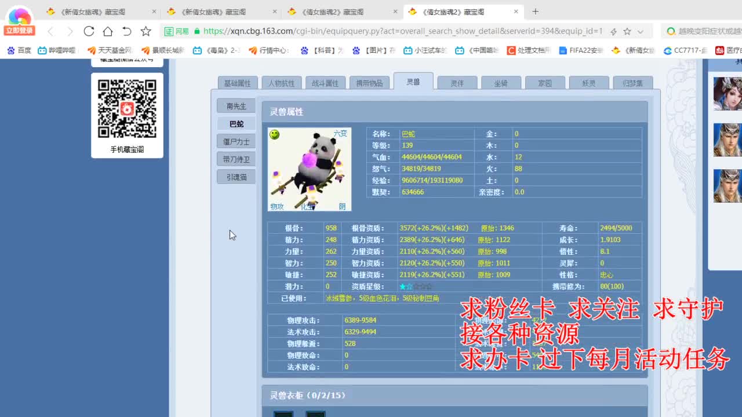Image resolution: width=742 pixels, height=417 pixels.
Task: Open the 行情中心 bookmark
Action: coord(269,50)
